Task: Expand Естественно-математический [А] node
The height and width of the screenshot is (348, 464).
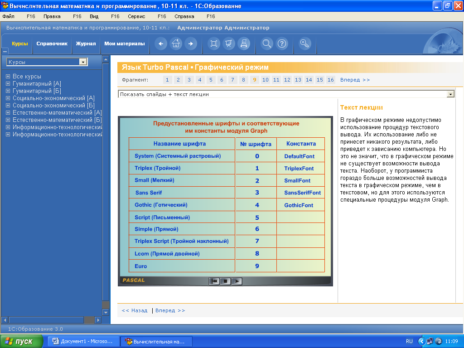Action: click(x=8, y=112)
